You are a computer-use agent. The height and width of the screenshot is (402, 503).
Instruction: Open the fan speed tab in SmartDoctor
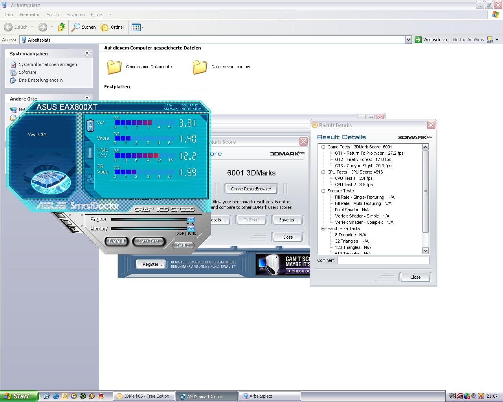click(x=90, y=179)
